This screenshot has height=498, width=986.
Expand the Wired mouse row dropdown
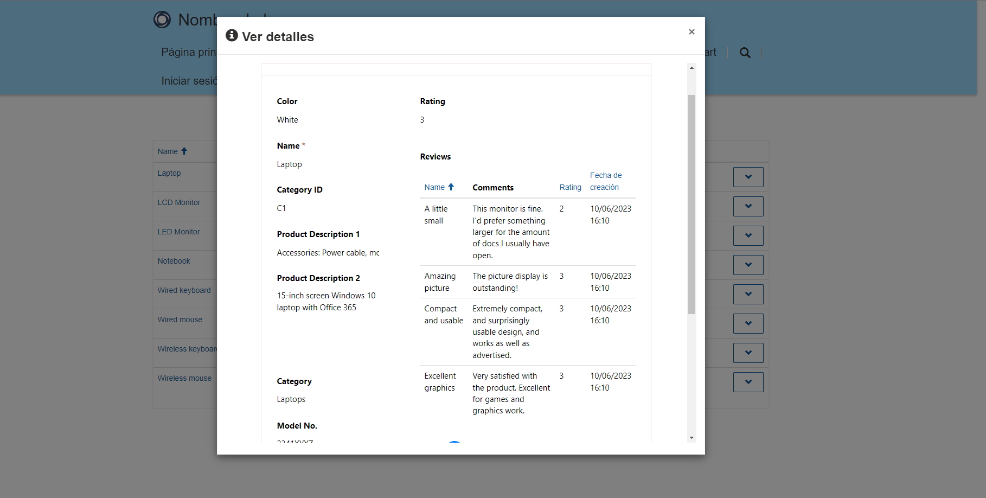point(748,323)
